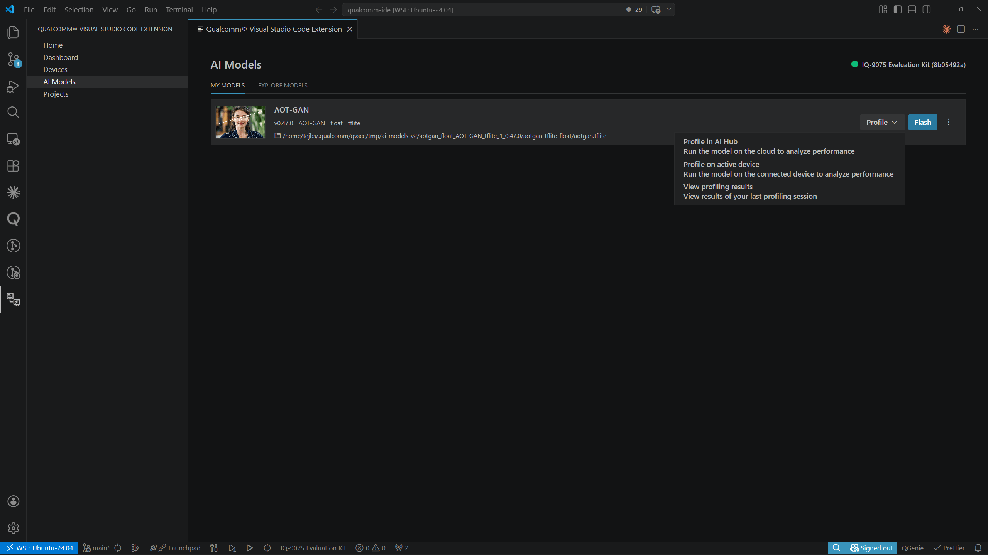Open the Search view in activity bar
The height and width of the screenshot is (555, 988).
pyautogui.click(x=13, y=113)
